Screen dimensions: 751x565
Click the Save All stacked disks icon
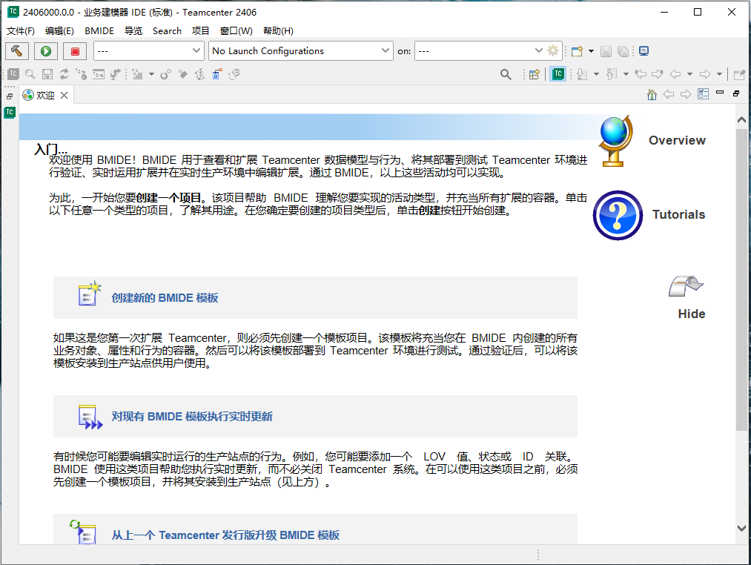623,51
